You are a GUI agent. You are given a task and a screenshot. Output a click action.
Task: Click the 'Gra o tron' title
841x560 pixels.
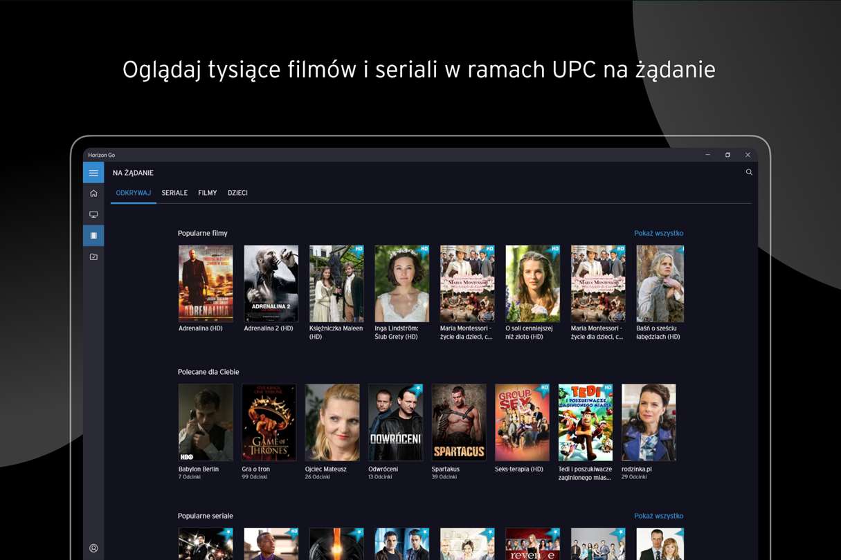click(x=256, y=469)
